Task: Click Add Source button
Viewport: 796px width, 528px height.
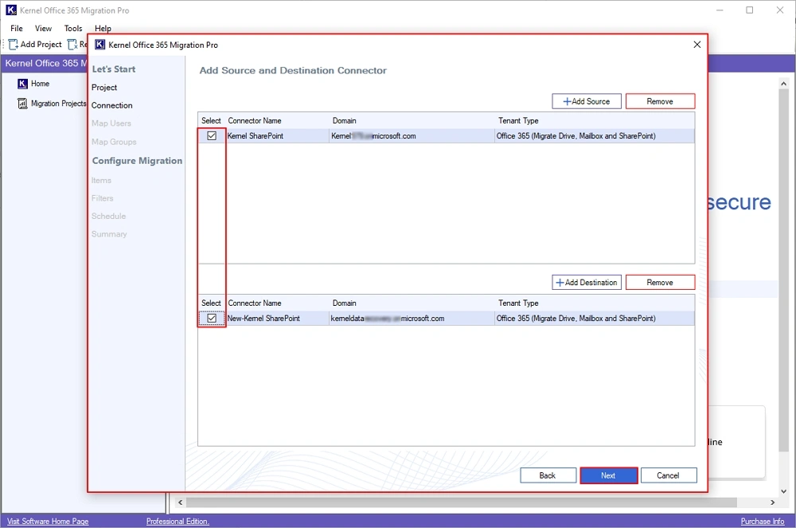Action: pos(587,101)
